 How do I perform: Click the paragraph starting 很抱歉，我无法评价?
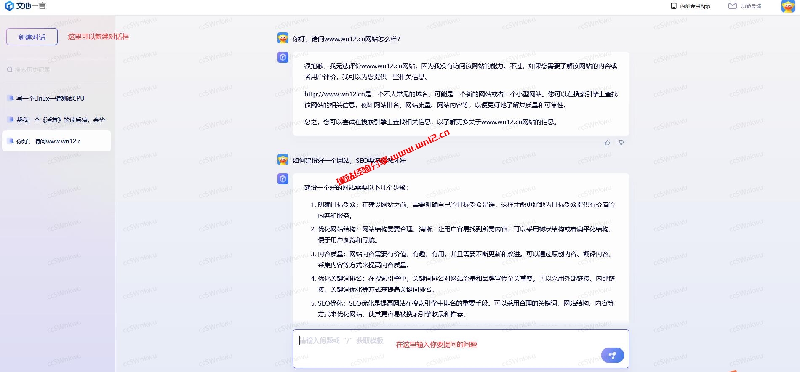(461, 71)
